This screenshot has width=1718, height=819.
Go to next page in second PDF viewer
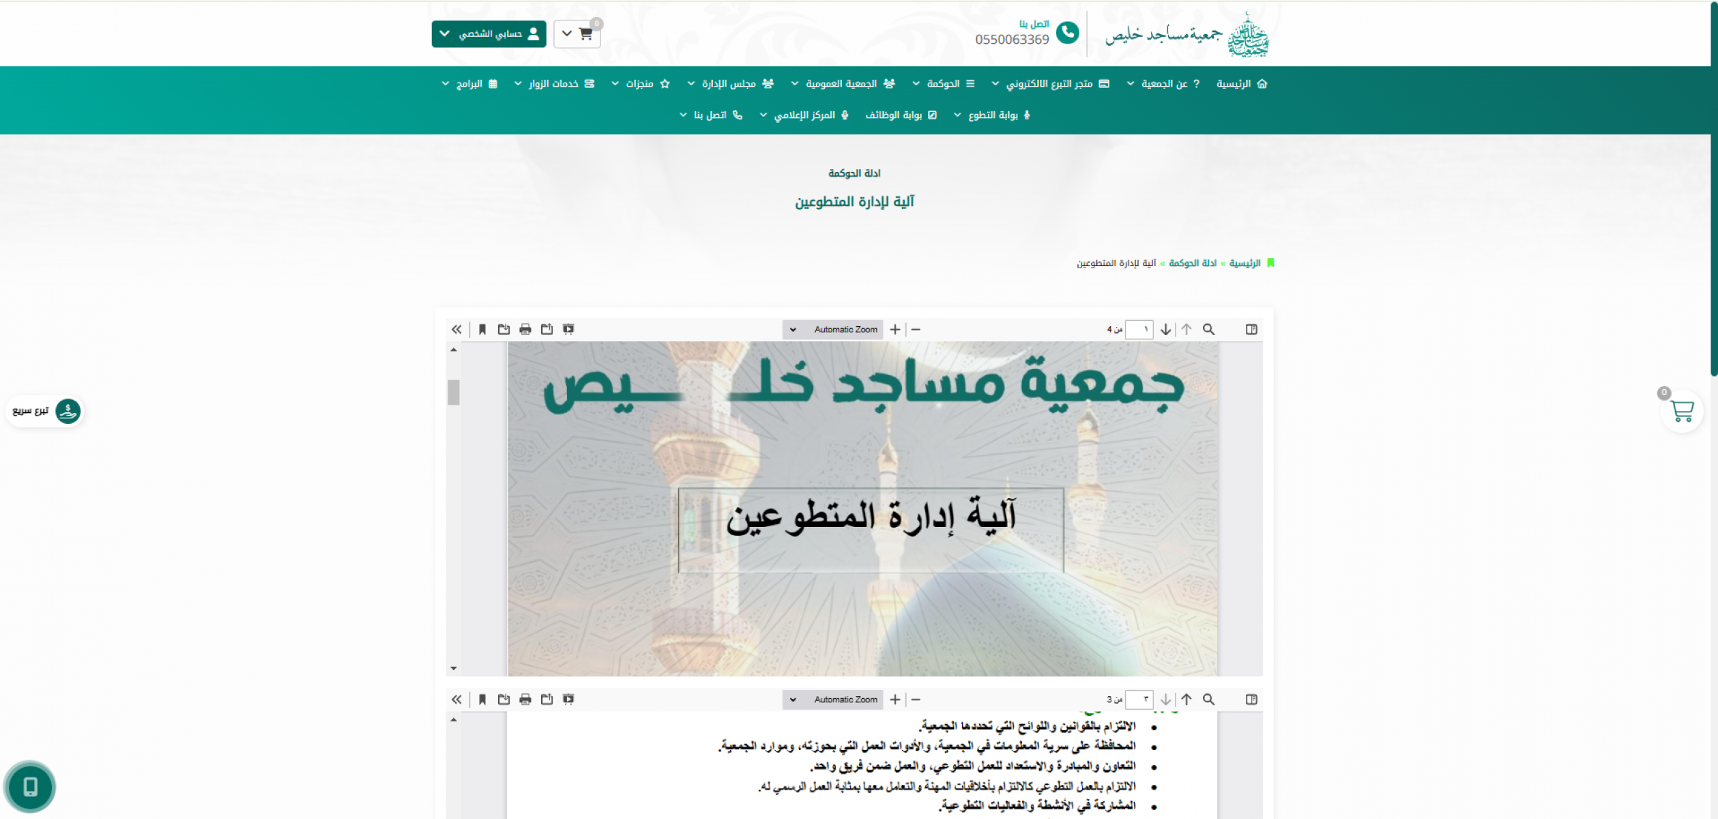click(x=1166, y=700)
